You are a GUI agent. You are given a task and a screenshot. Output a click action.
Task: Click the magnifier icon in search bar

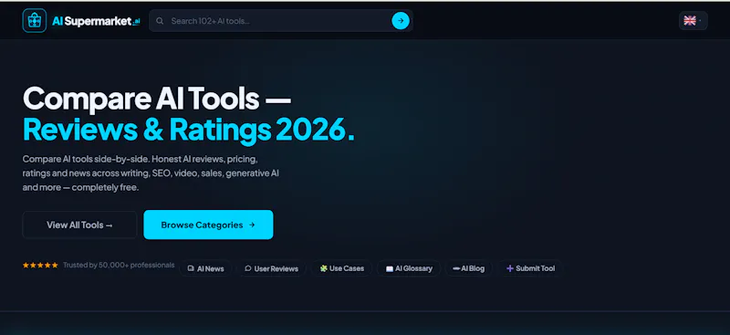coord(160,21)
